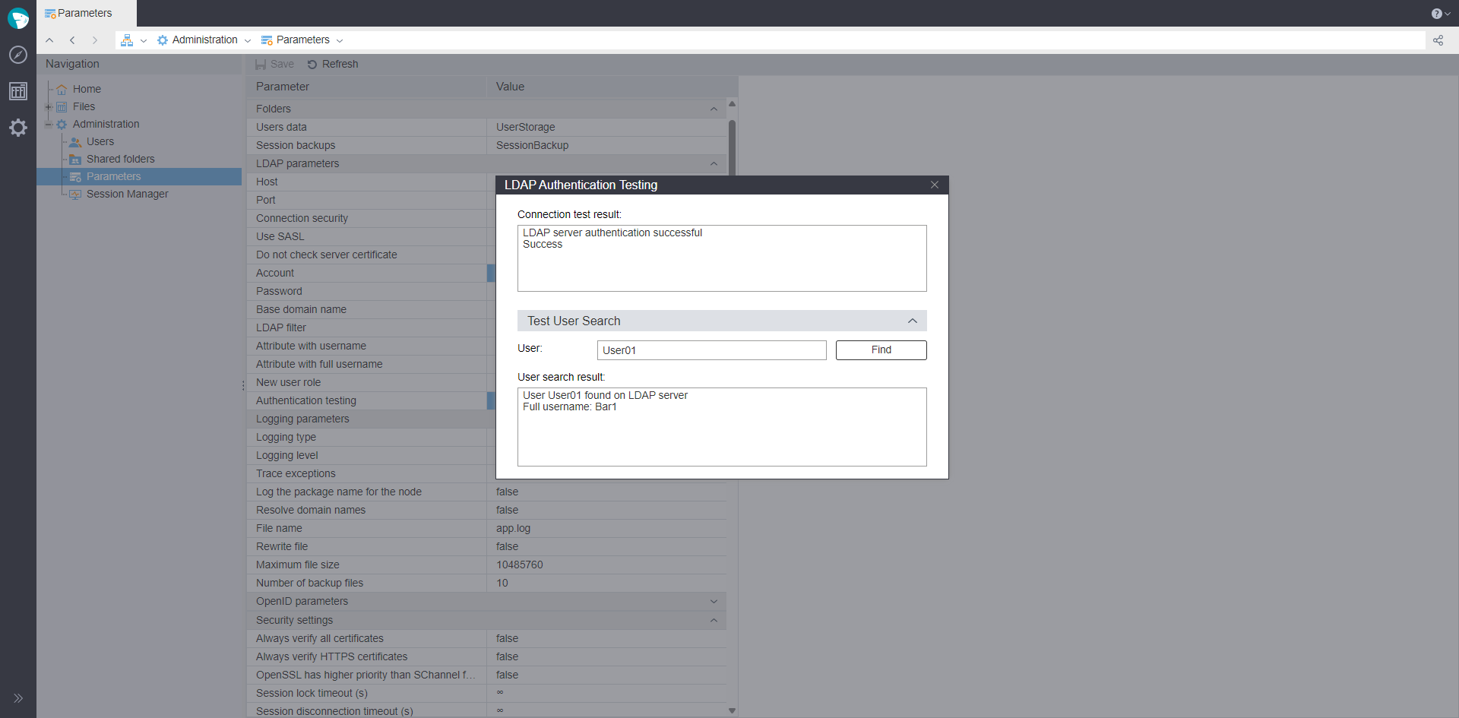Open the settings gear icon in sidebar

point(18,128)
